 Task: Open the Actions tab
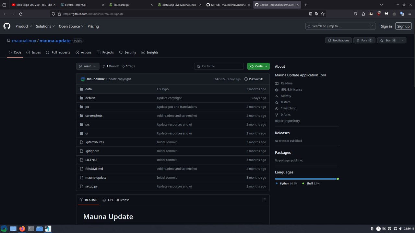point(84,52)
